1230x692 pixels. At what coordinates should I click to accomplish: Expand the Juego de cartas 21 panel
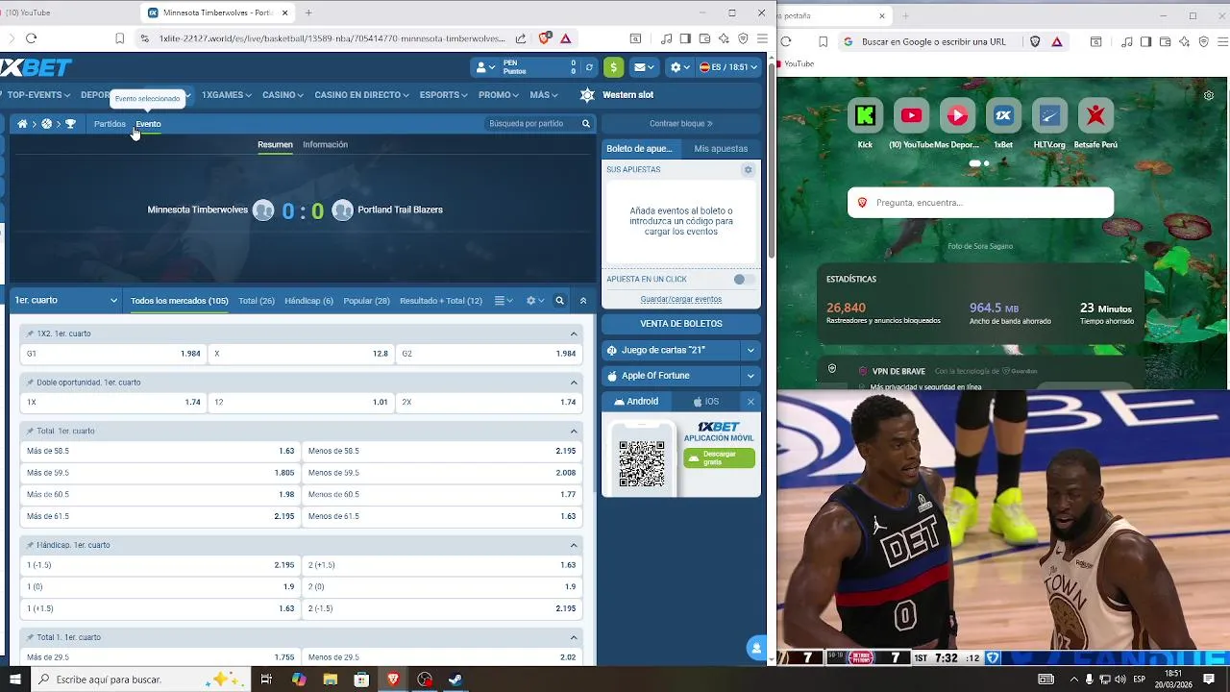pyautogui.click(x=750, y=351)
